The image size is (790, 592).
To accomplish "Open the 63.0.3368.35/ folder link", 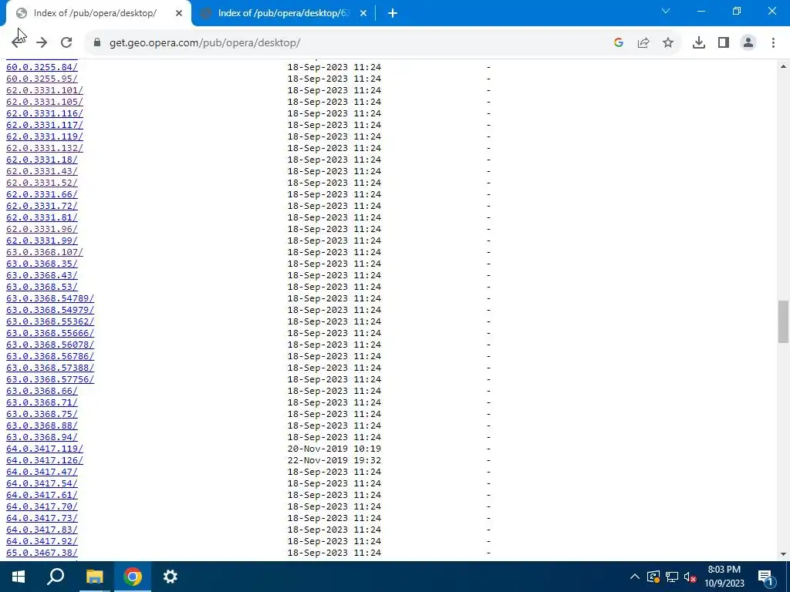I will coord(42,264).
